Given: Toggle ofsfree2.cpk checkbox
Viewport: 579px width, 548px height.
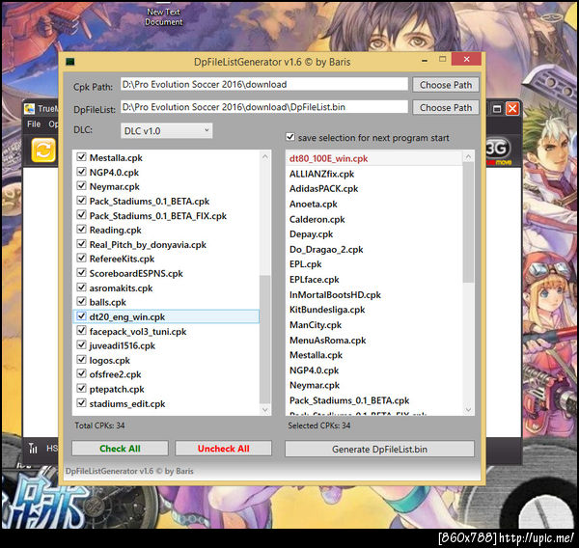Looking at the screenshot, I should pyautogui.click(x=81, y=373).
